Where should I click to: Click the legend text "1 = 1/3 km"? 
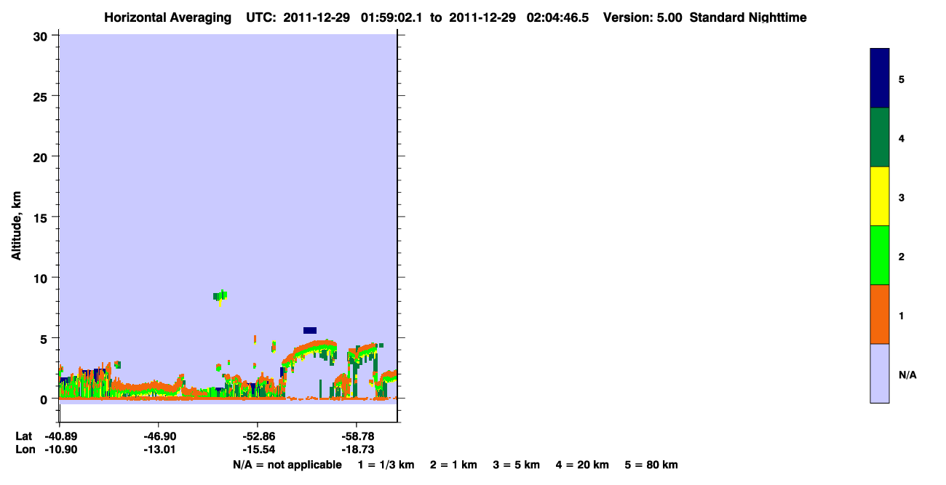386,465
